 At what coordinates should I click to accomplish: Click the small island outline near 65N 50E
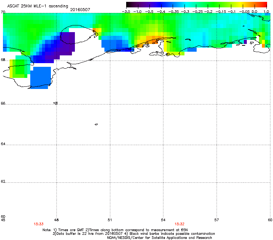[x=96, y=124]
